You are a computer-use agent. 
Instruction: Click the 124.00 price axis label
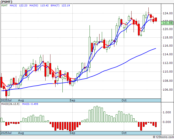tap(168, 13)
